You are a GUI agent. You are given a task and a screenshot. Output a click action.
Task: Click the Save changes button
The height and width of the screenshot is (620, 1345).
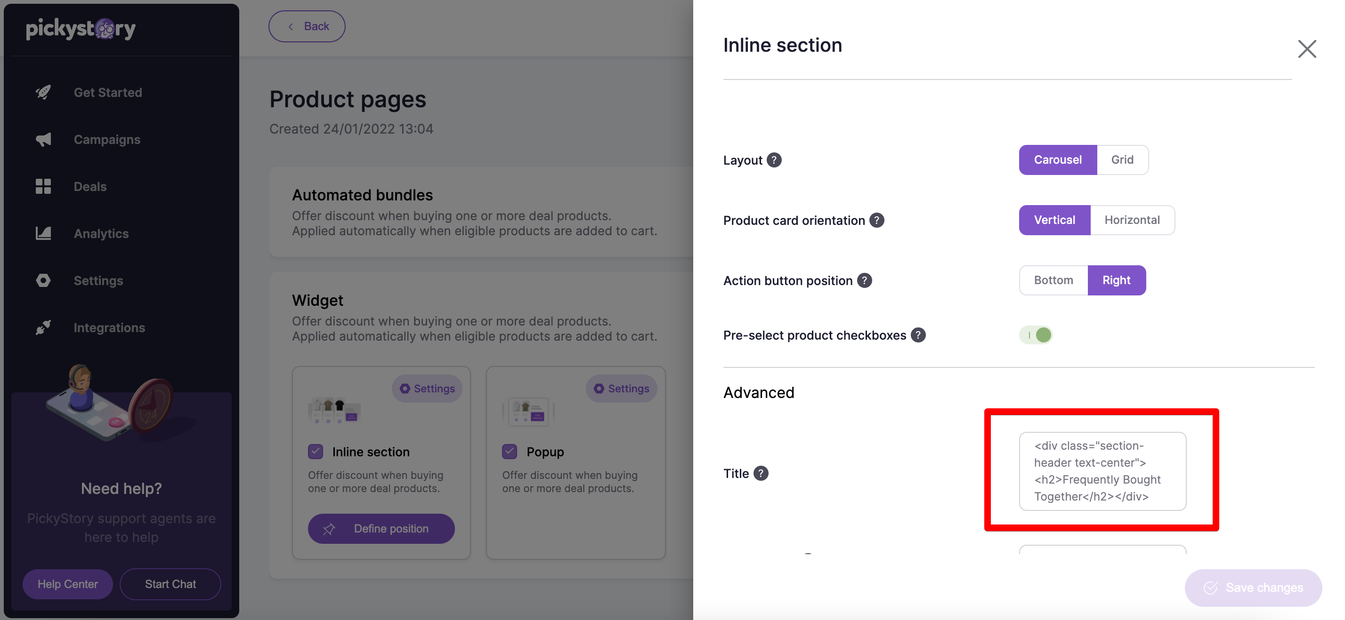[x=1253, y=588]
